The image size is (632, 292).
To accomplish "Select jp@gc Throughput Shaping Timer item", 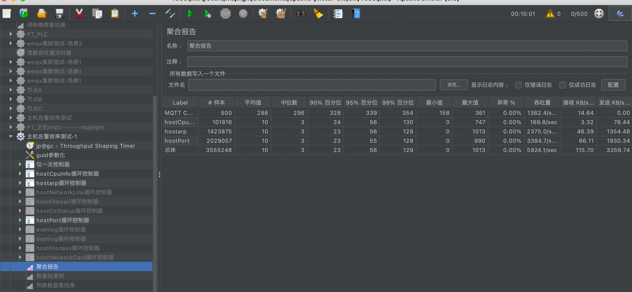I will pyautogui.click(x=85, y=146).
